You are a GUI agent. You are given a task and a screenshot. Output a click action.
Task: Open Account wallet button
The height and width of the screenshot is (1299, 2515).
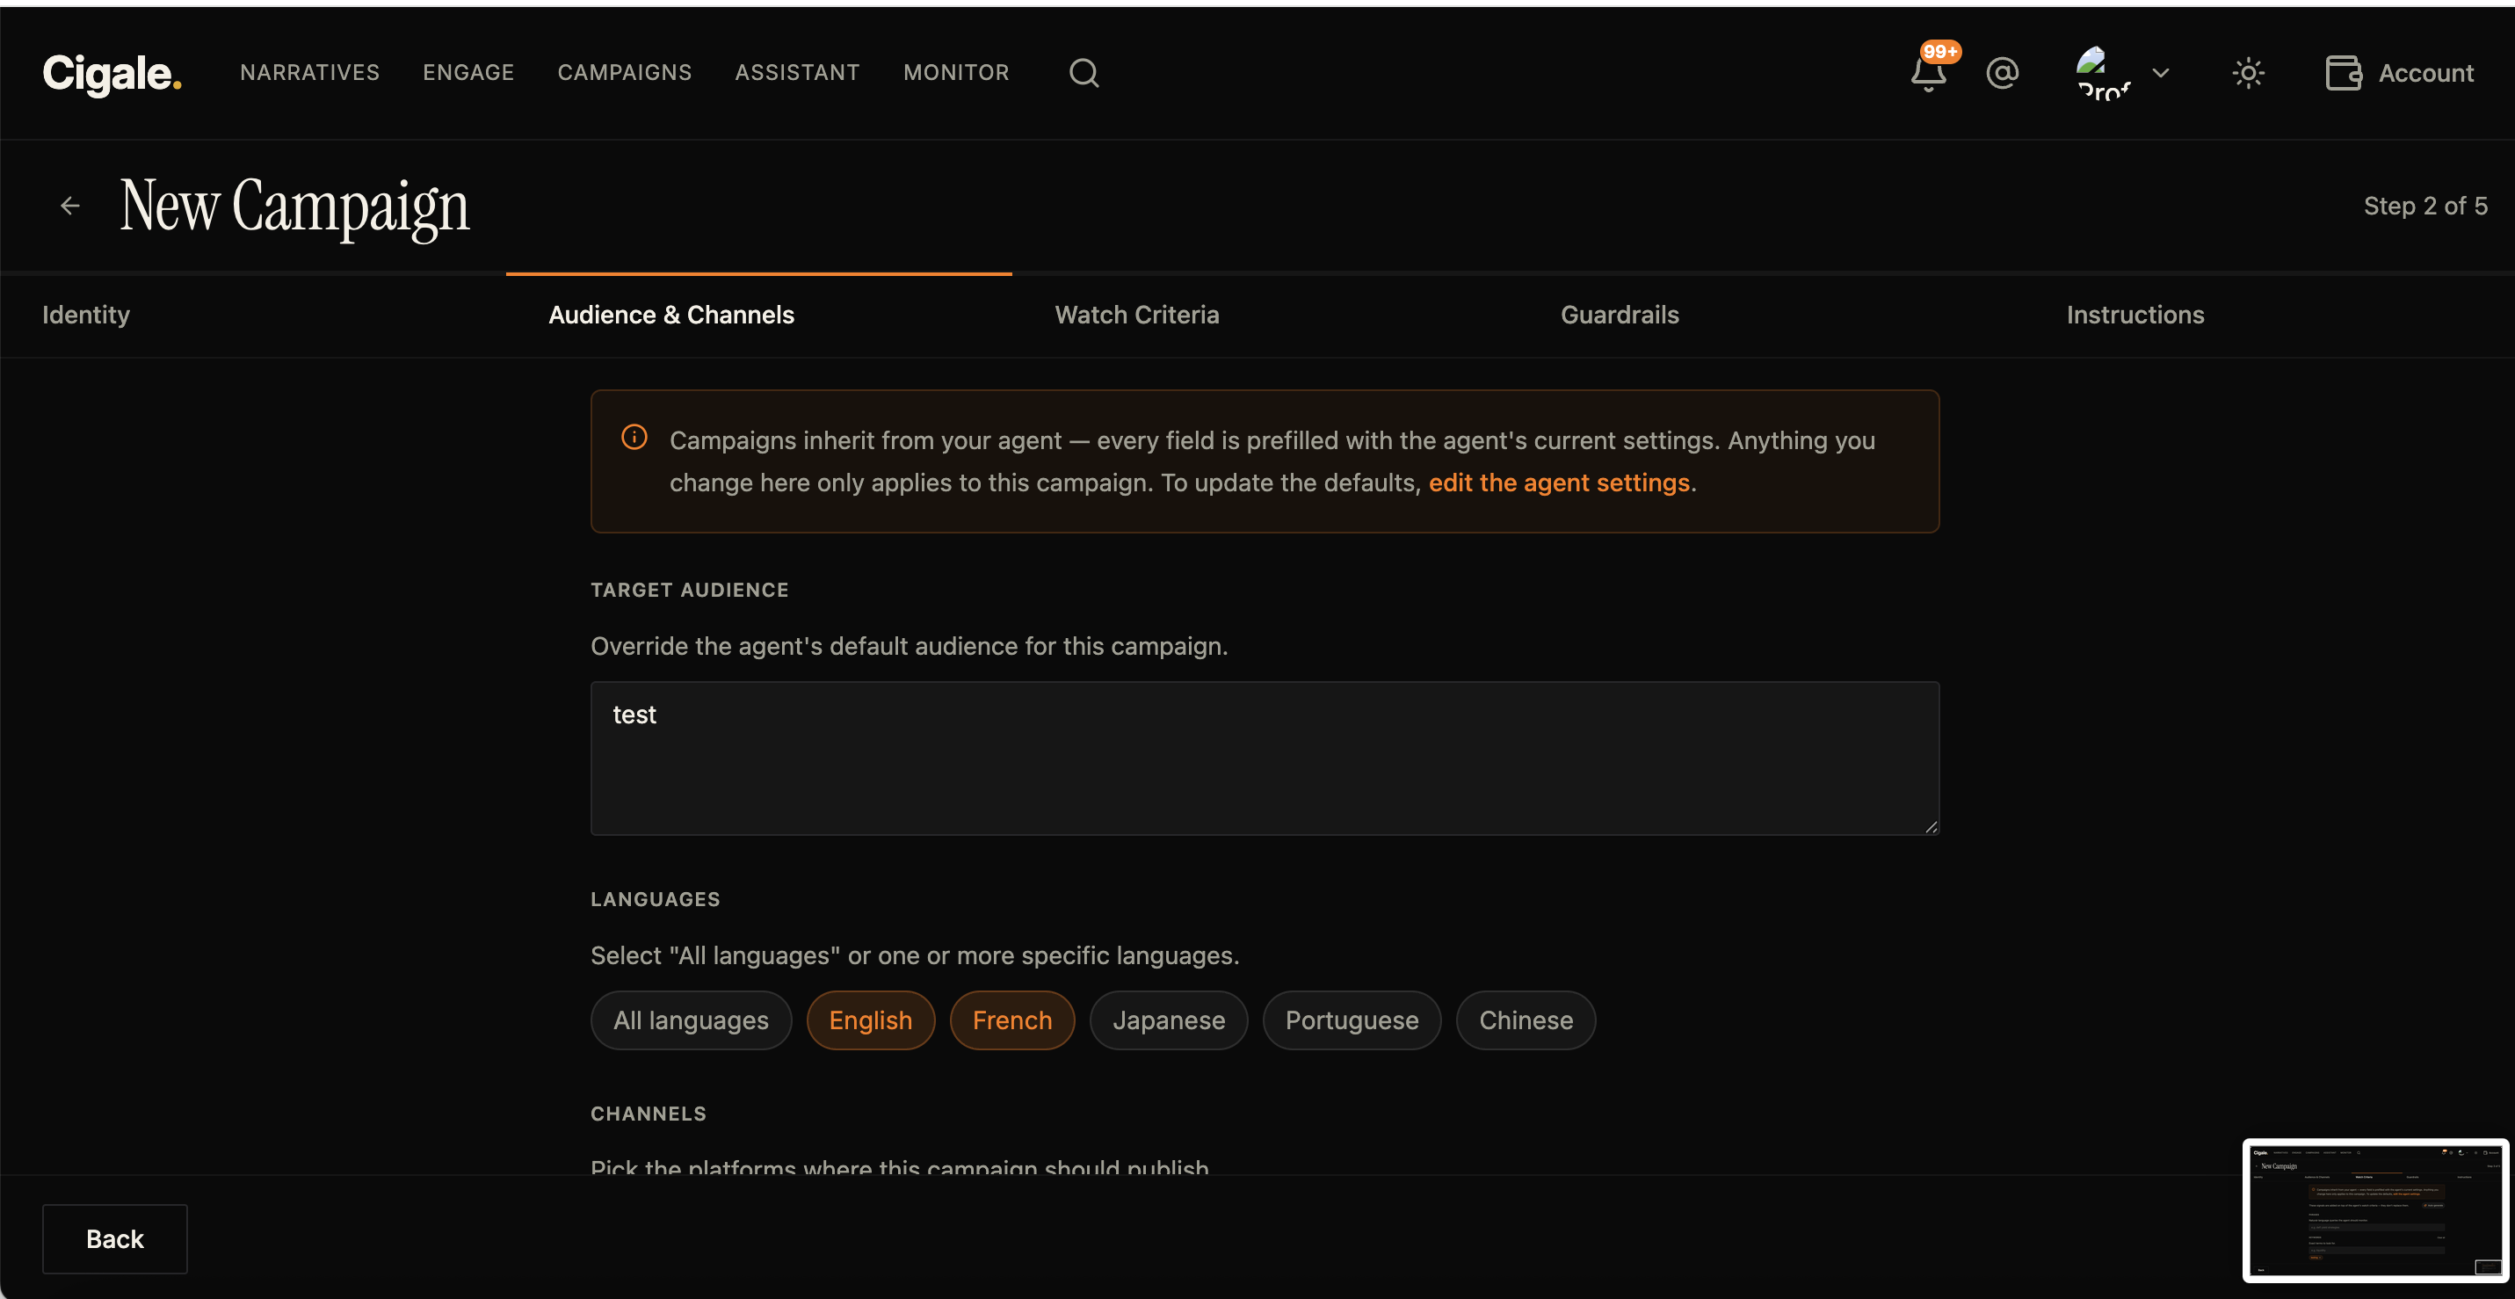(2399, 72)
